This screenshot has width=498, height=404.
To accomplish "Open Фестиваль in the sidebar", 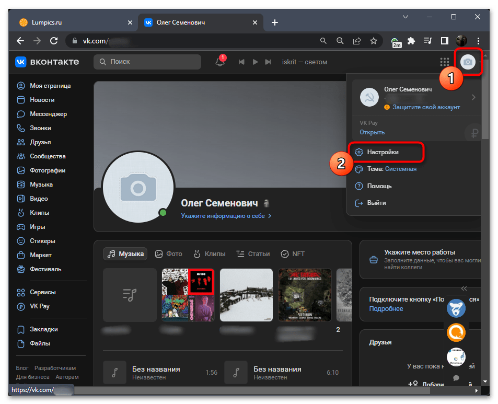I will [39, 269].
